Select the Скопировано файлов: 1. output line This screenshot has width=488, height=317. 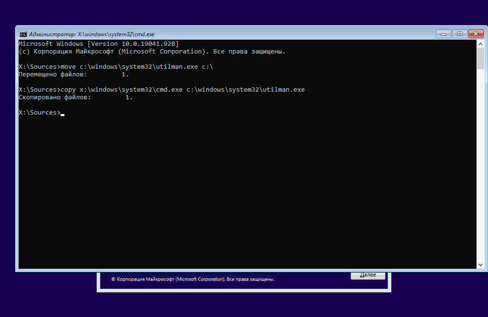coord(76,97)
